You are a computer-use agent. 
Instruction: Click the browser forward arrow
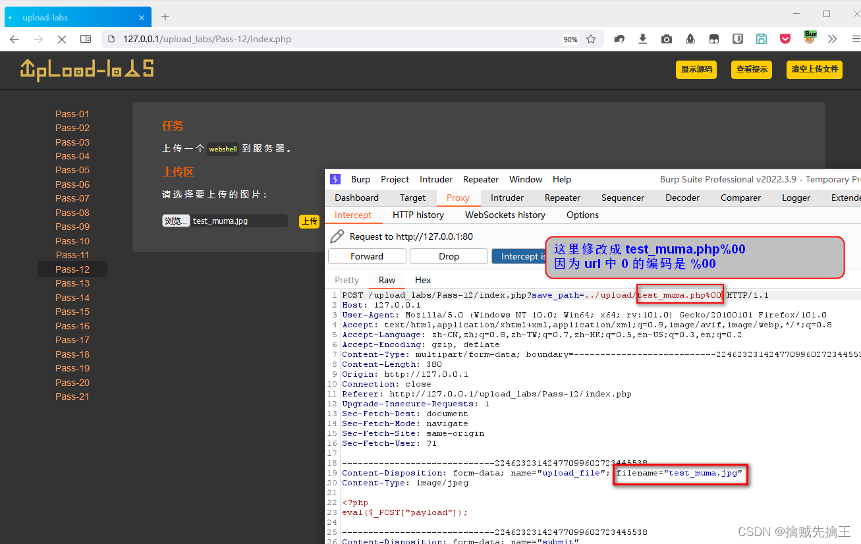point(38,39)
